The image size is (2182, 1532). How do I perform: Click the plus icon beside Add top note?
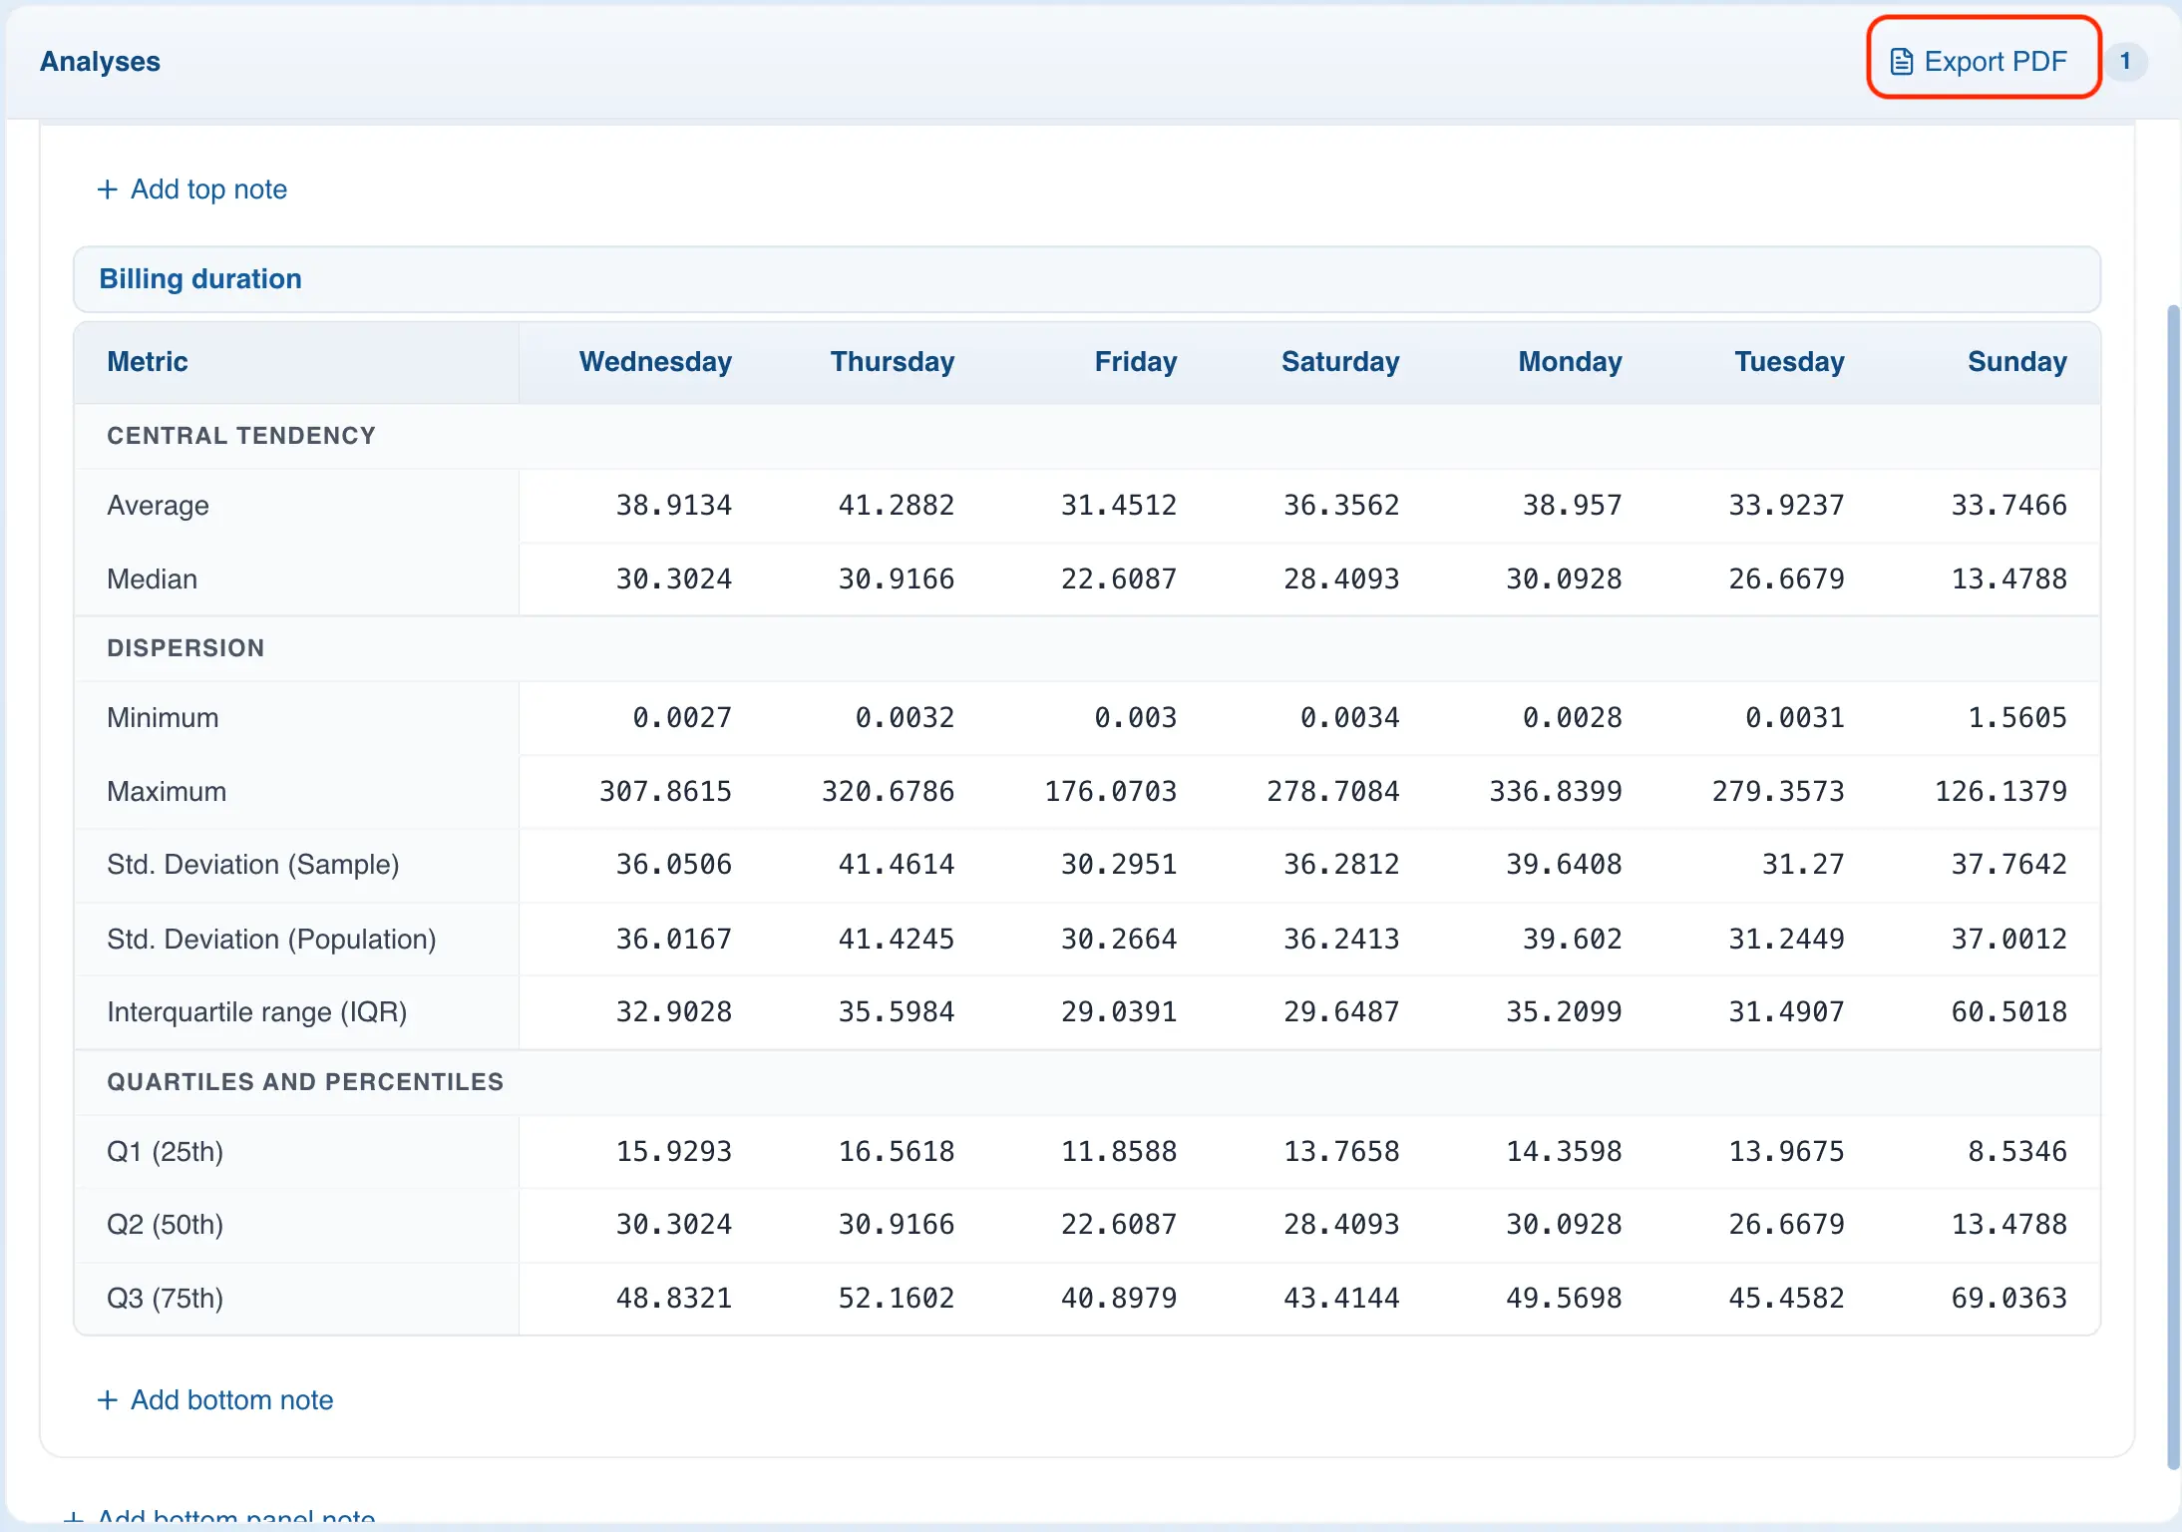tap(108, 189)
